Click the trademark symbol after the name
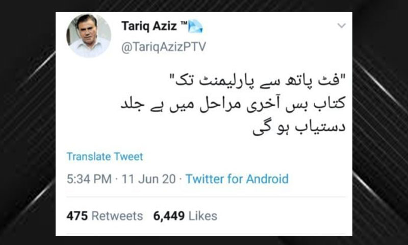This screenshot has height=245, width=408. tap(184, 23)
